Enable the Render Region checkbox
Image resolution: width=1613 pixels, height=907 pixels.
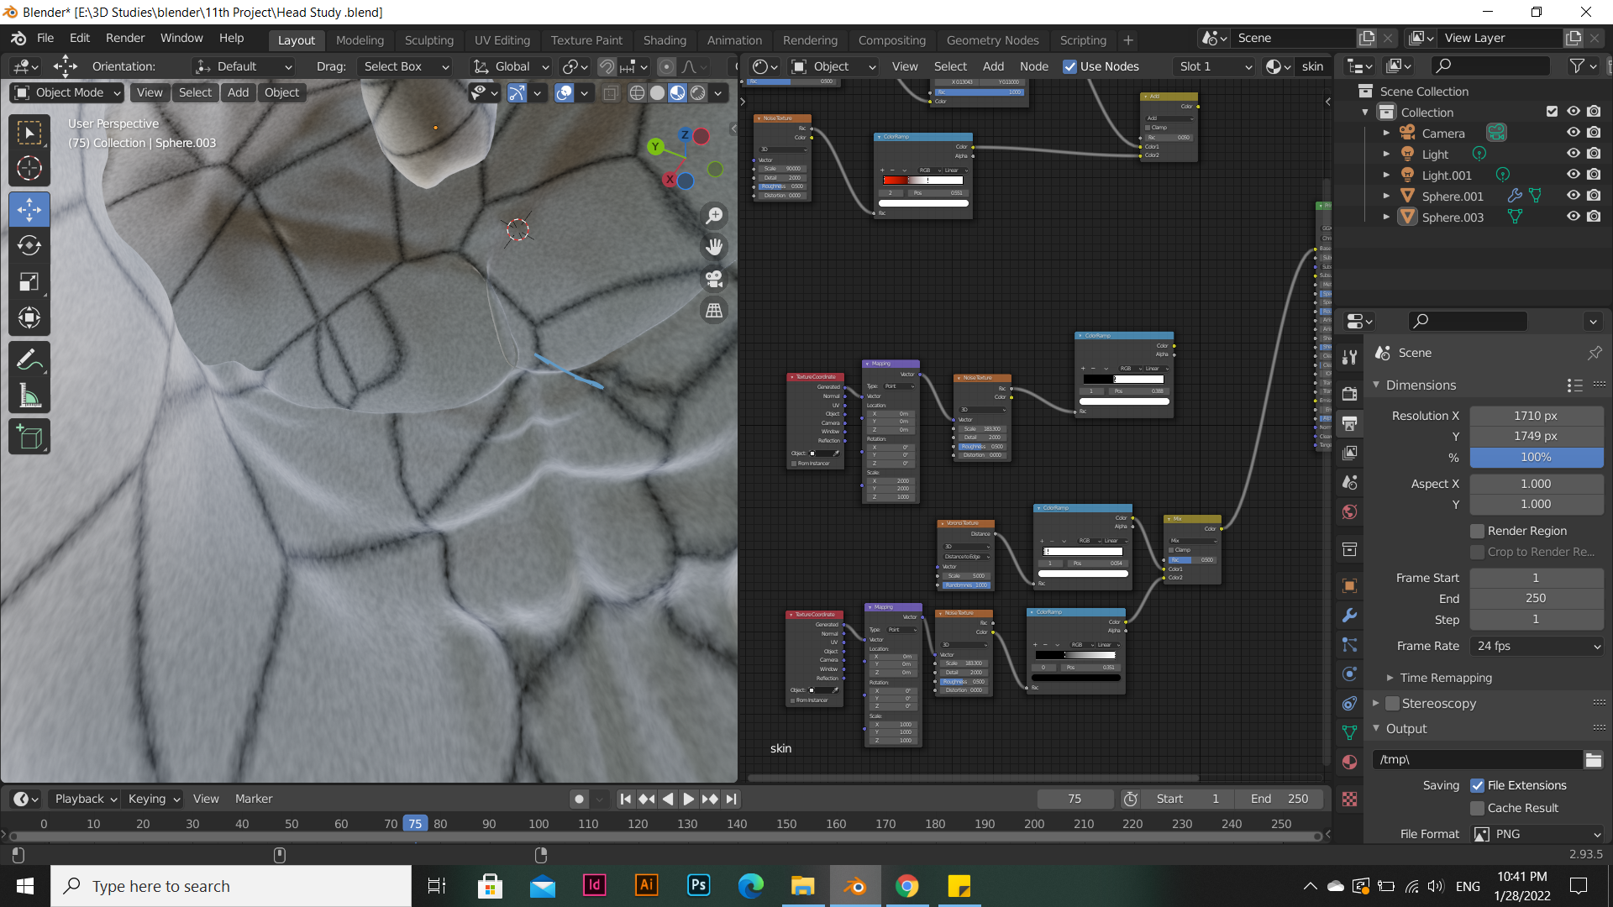tap(1477, 531)
